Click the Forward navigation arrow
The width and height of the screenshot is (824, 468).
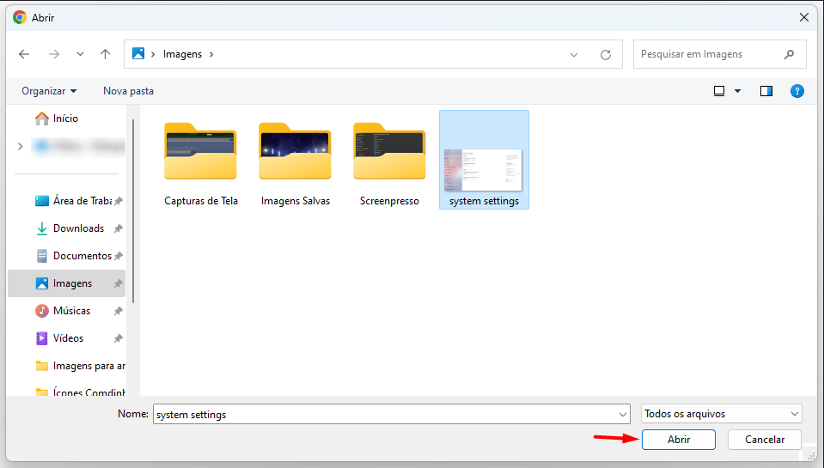tap(54, 54)
